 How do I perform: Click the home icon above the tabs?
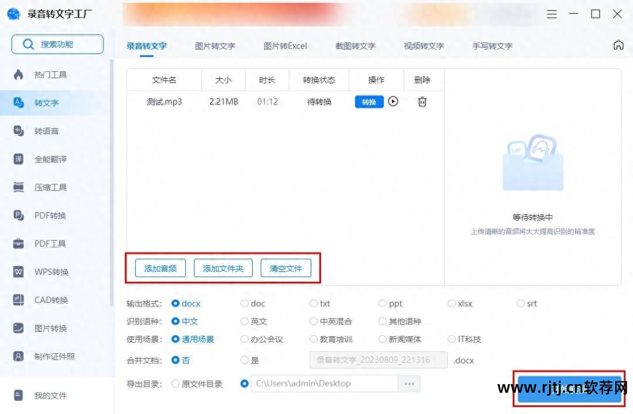pyautogui.click(x=618, y=44)
